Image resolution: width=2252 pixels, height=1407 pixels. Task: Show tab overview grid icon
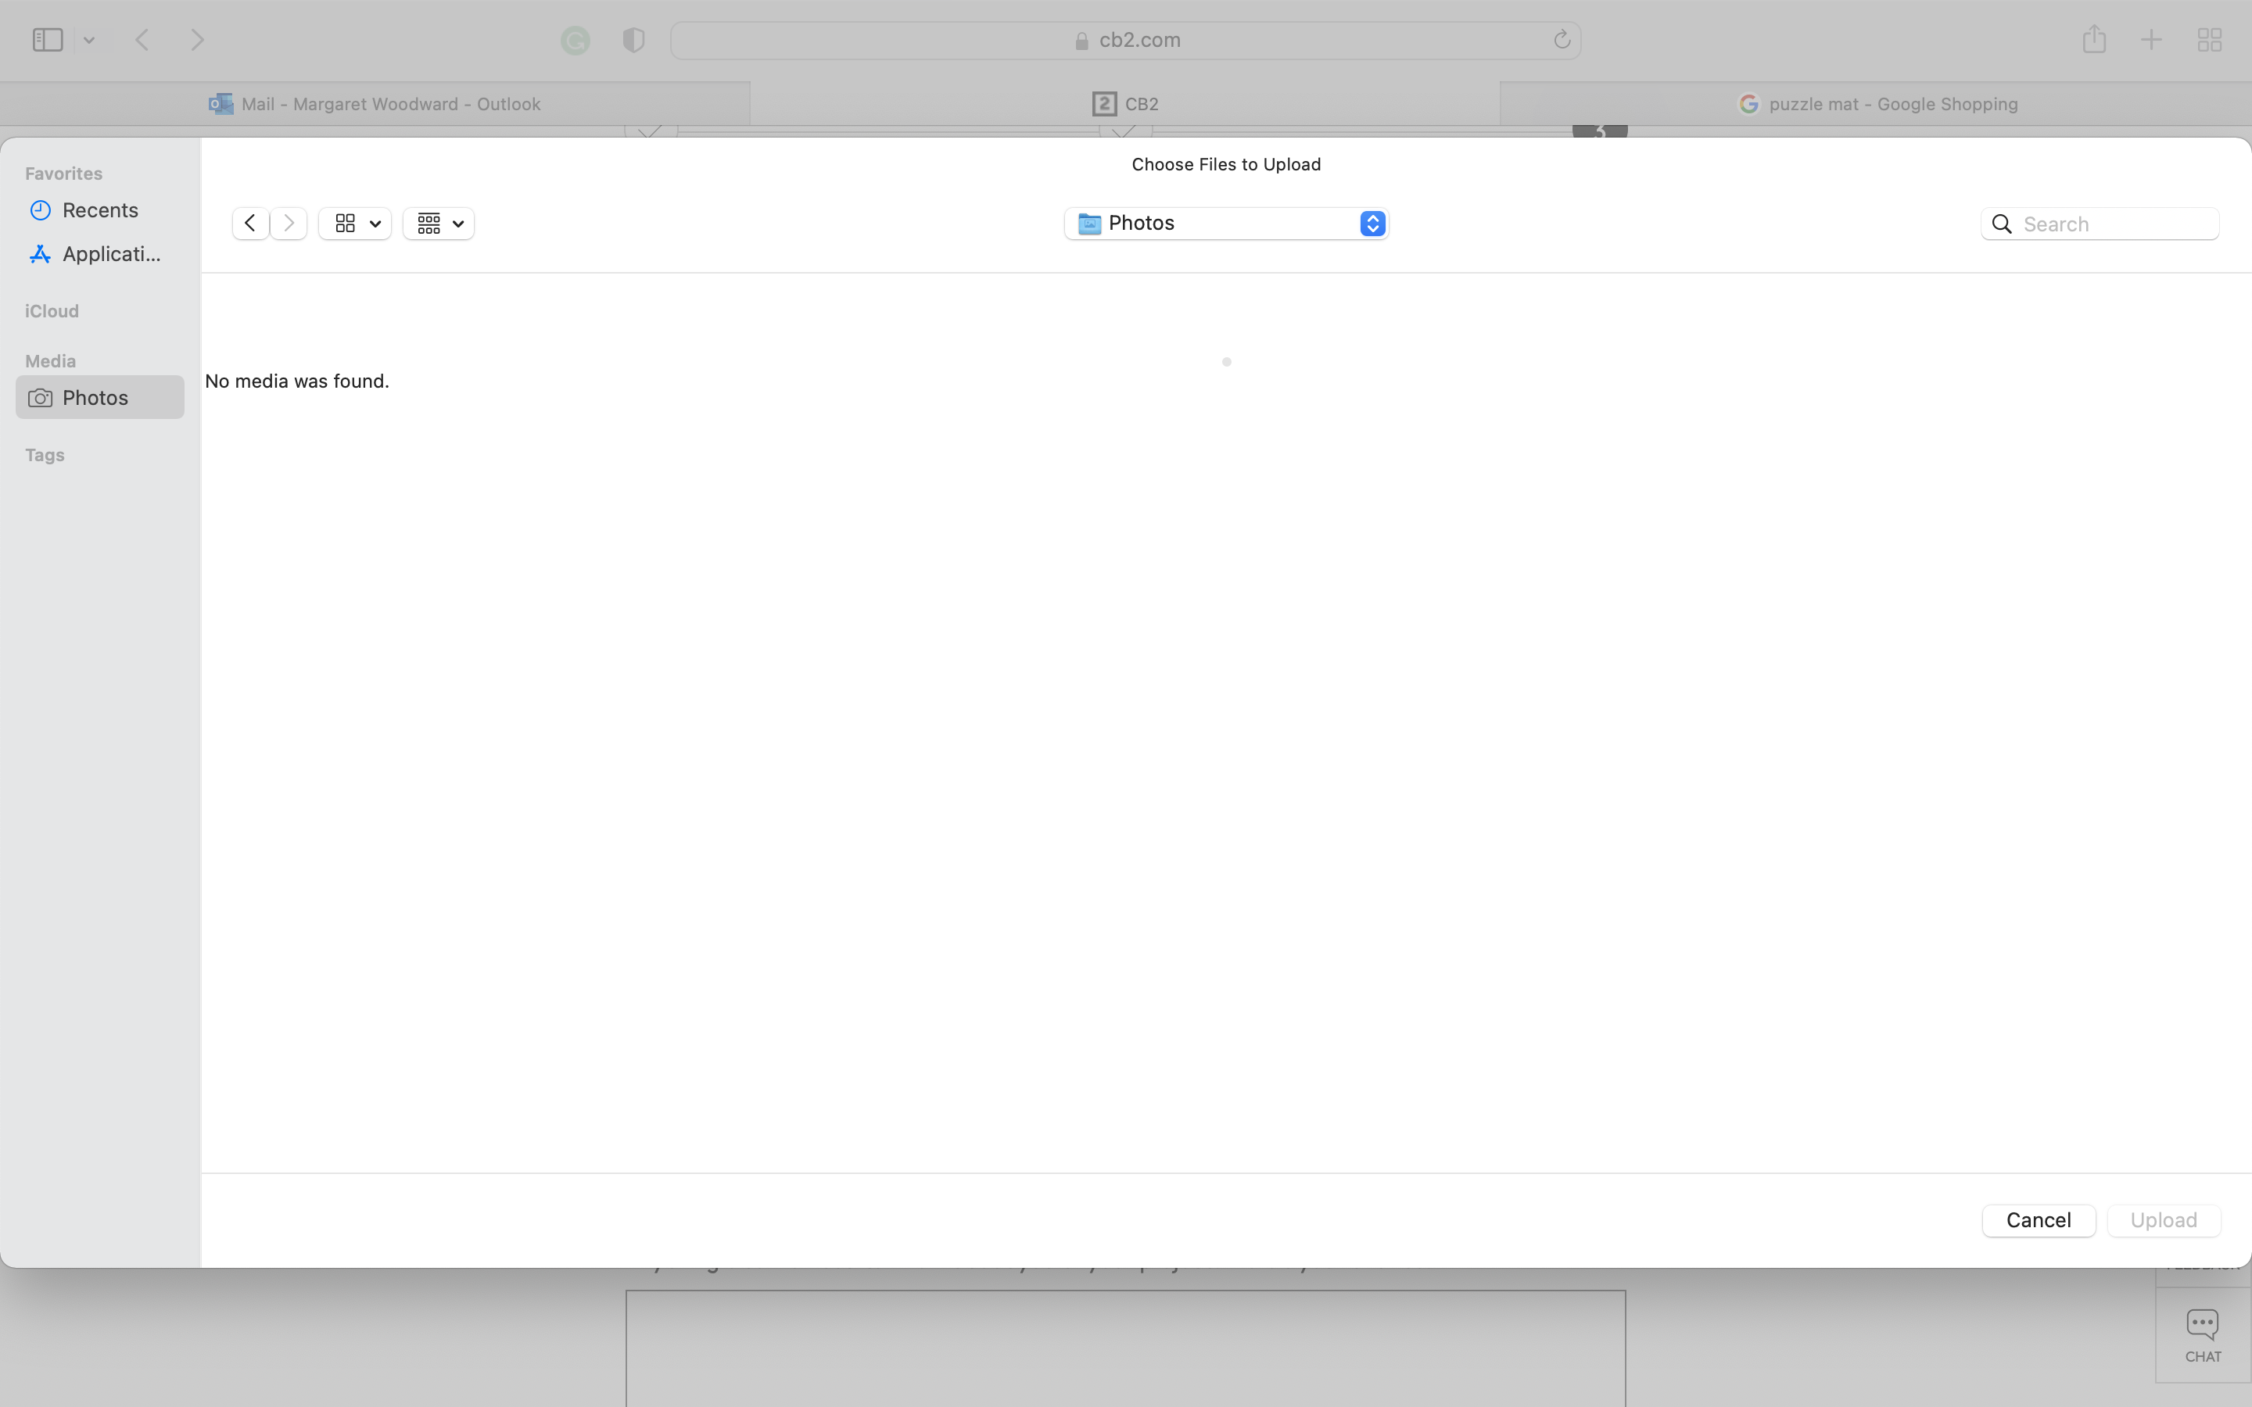[x=2209, y=40]
